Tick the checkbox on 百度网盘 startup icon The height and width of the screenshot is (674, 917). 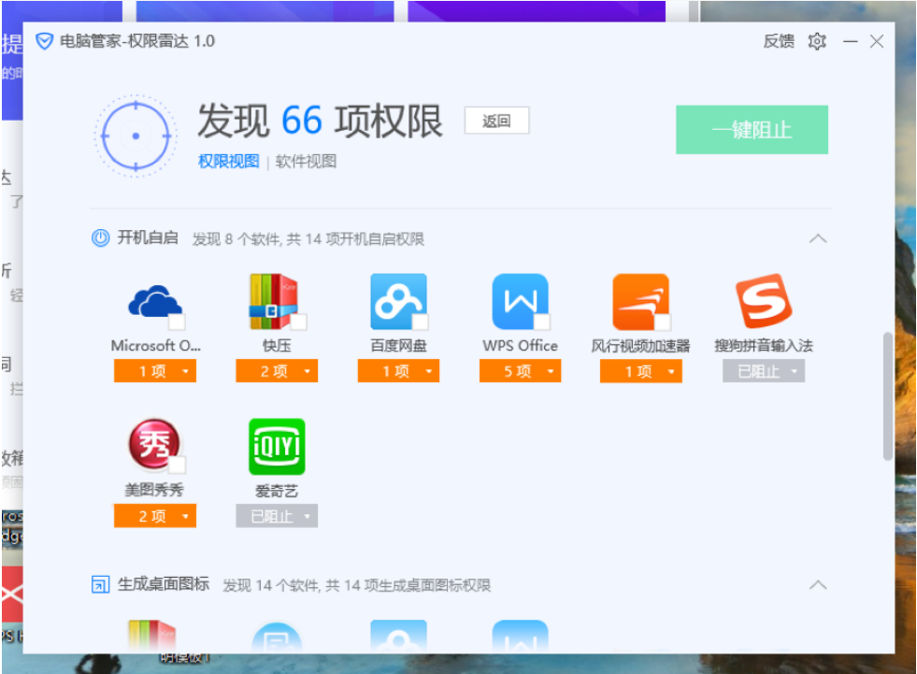coord(421,322)
